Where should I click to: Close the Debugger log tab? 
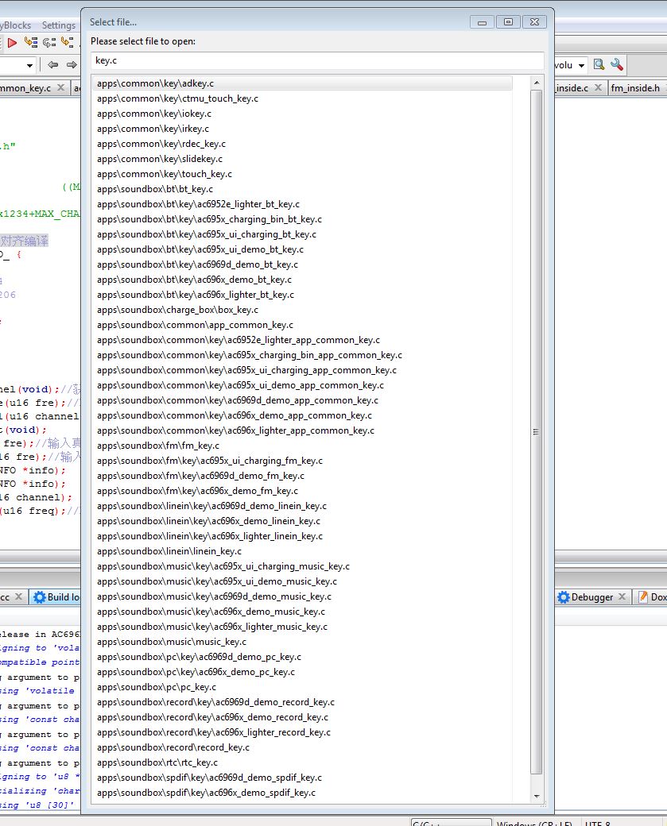[x=622, y=597]
